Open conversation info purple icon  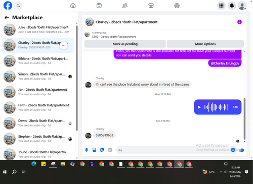239,22
